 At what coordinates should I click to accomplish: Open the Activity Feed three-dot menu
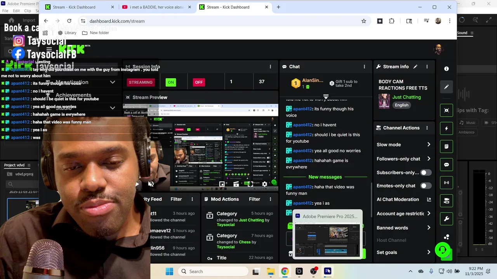click(192, 199)
